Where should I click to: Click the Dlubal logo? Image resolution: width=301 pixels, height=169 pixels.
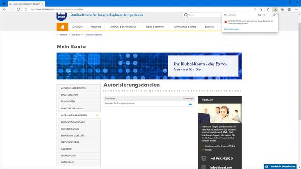(x=62, y=16)
